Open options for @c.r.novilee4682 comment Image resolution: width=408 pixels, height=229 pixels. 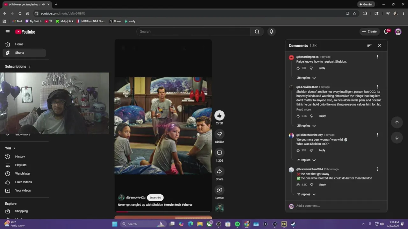[377, 87]
